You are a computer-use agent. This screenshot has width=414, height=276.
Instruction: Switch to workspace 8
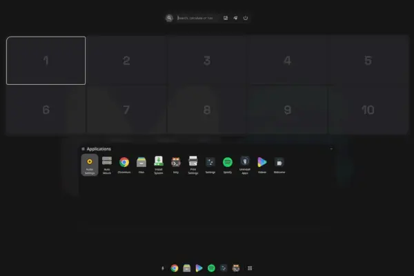207,110
